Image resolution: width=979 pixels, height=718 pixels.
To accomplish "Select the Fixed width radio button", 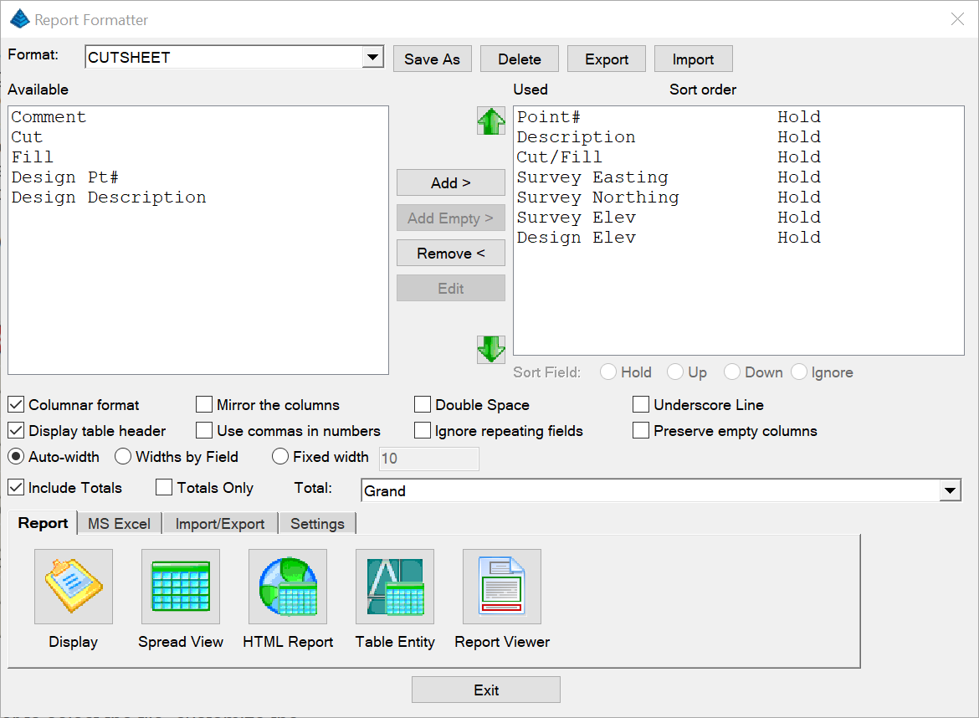I will pyautogui.click(x=280, y=457).
